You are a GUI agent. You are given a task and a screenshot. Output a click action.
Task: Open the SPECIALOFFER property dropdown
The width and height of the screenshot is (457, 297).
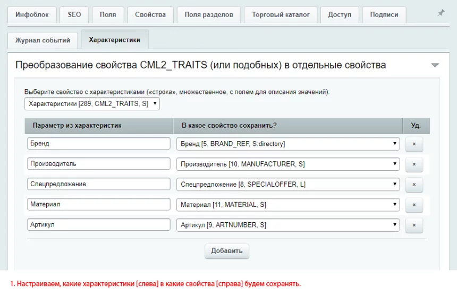click(x=287, y=185)
